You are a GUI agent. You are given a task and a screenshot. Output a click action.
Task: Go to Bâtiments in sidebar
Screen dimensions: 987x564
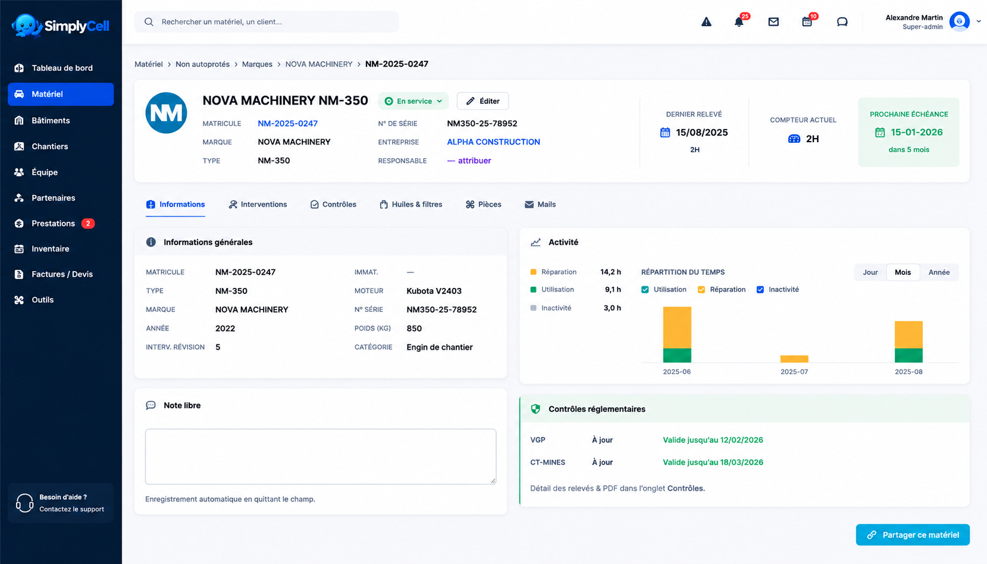(61, 120)
